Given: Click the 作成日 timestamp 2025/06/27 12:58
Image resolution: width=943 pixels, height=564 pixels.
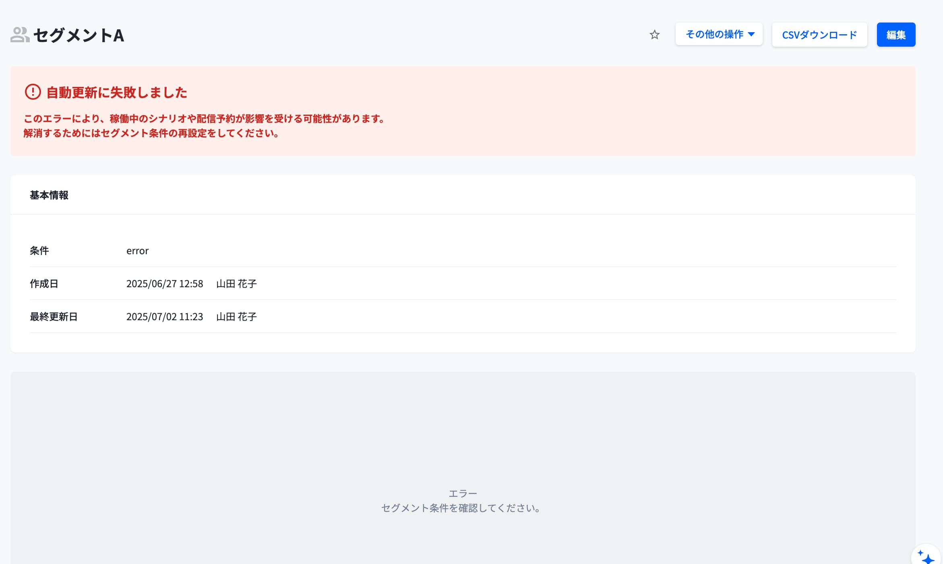Looking at the screenshot, I should click(164, 284).
